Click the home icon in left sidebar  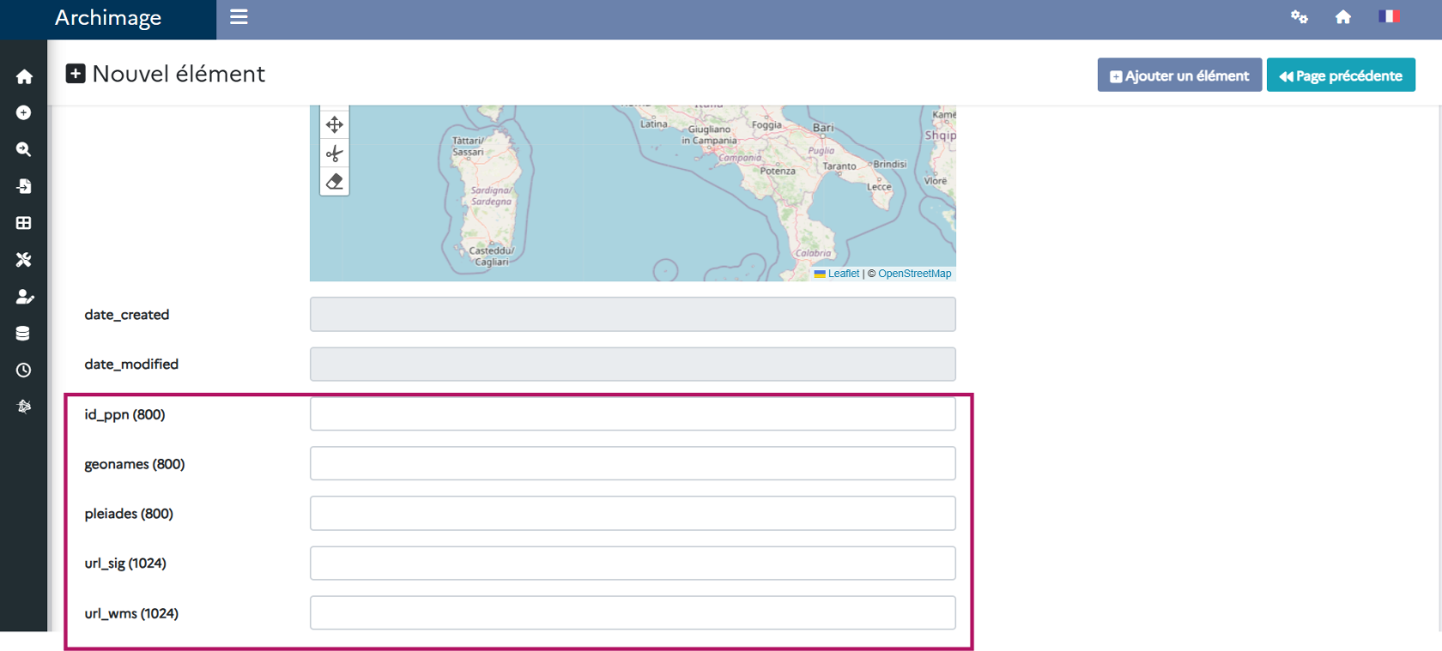click(x=24, y=77)
